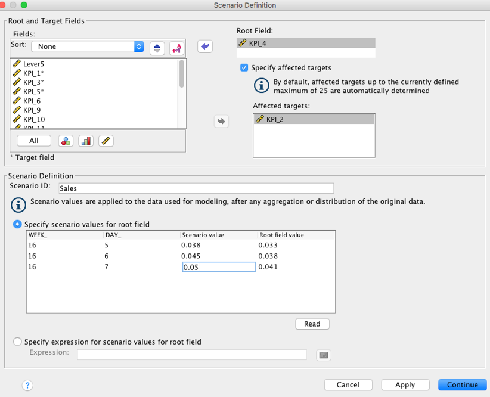Viewport: 490px width, 397px height.
Task: Select Specify scenario values for root field
Action: coord(17,224)
